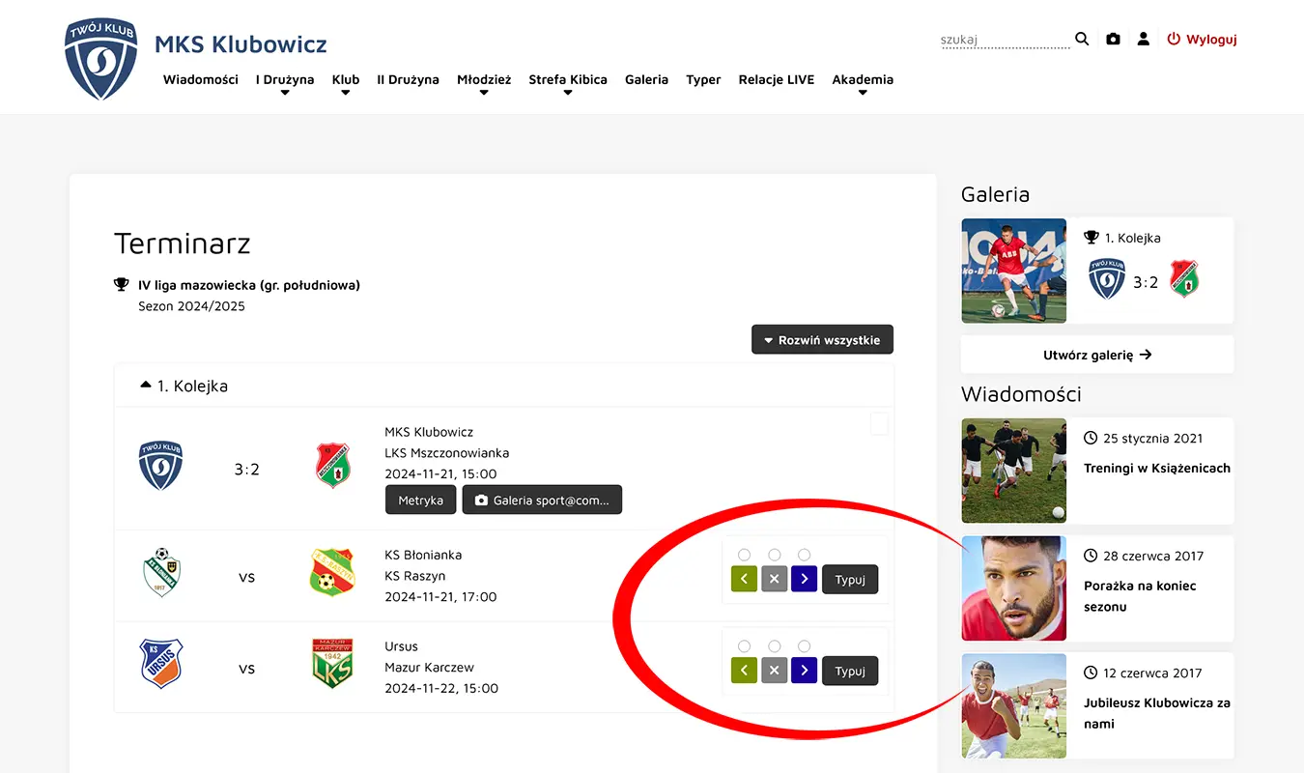
Task: Select the middle radio circle in Ursus row
Action: (774, 646)
